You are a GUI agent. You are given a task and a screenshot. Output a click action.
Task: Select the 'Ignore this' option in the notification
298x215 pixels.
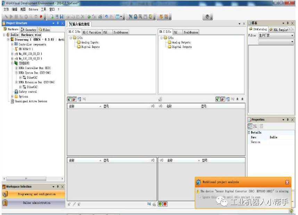(199, 197)
